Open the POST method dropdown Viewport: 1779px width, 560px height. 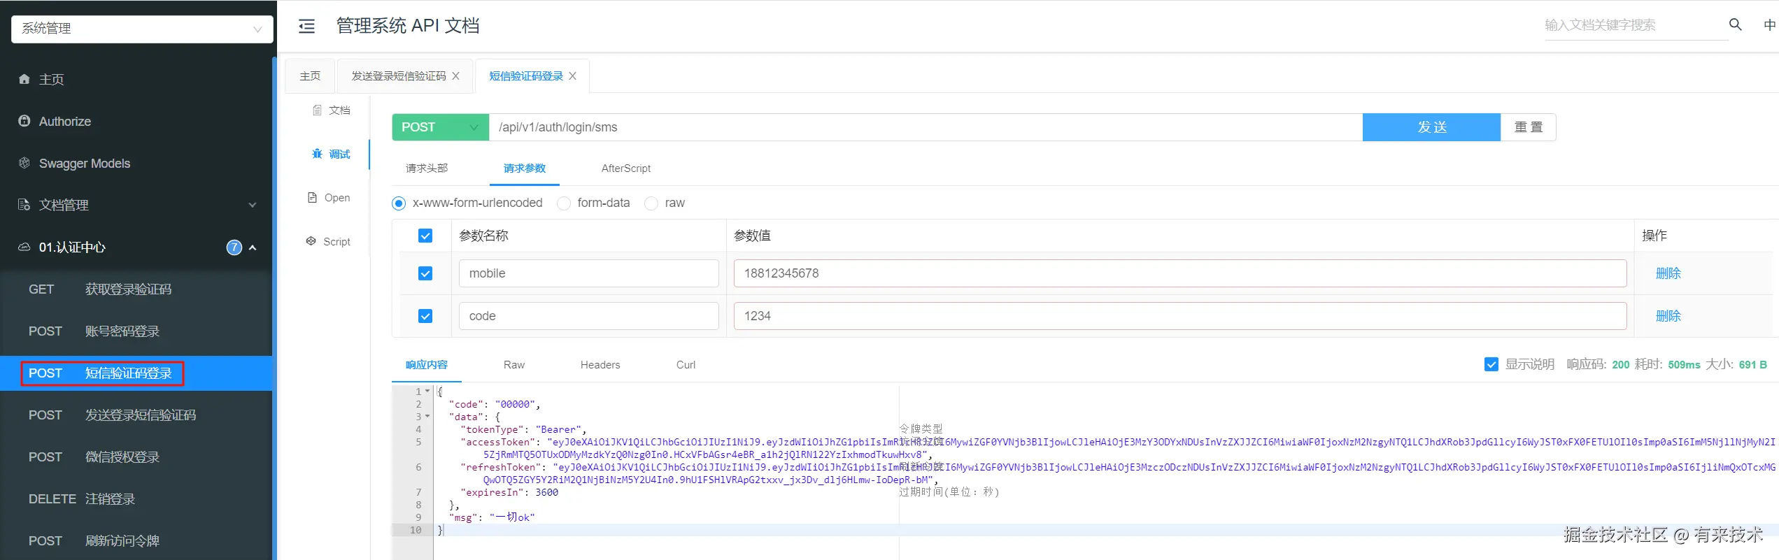click(440, 127)
